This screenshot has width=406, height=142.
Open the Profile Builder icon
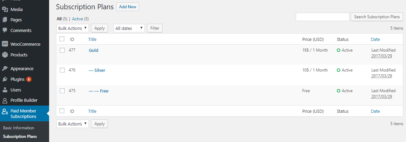pos(5,100)
